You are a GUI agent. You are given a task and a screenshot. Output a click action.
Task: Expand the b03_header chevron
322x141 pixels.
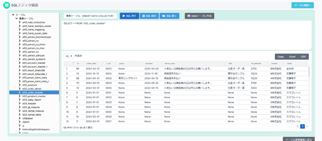[20, 104]
